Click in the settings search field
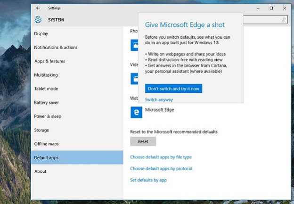This screenshot has width=294, height=204. [x=265, y=19]
